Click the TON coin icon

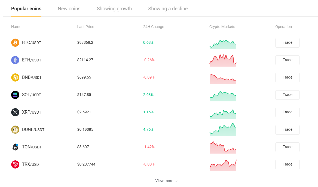click(15, 147)
